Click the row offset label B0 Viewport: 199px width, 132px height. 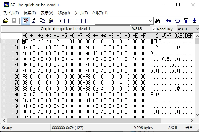click(17, 106)
